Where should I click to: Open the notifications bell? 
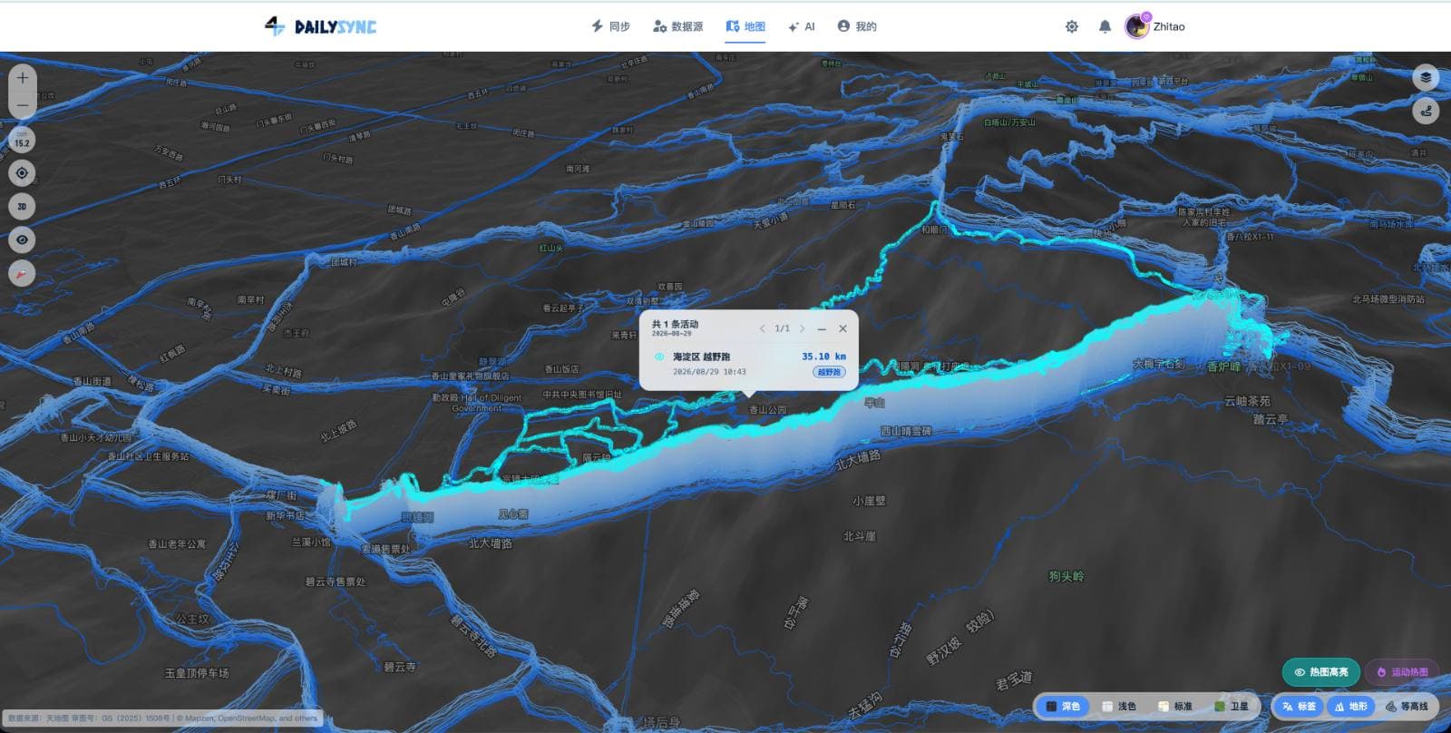click(1105, 26)
